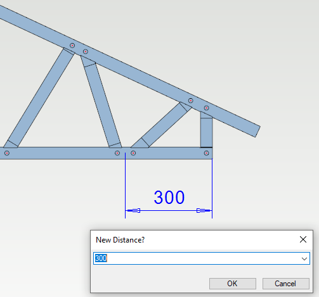Expand the New Distance value dropdown

point(304,258)
